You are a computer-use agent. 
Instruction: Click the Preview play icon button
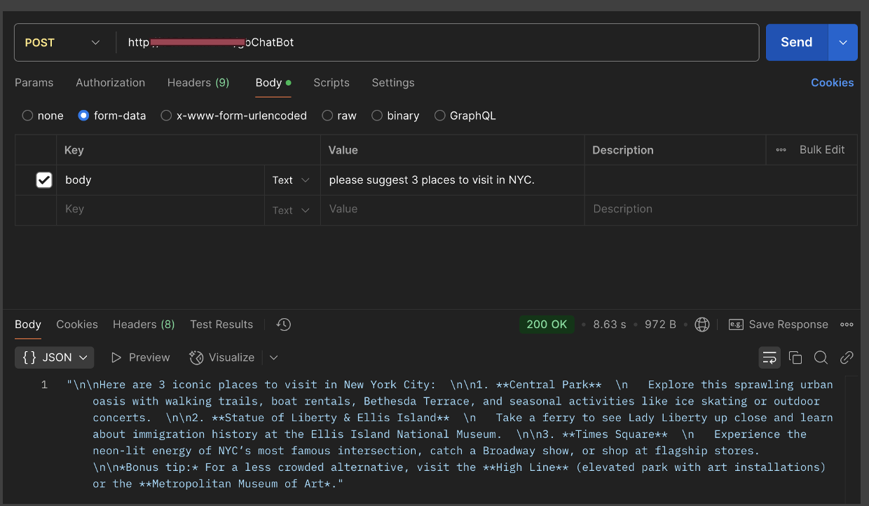click(x=116, y=357)
